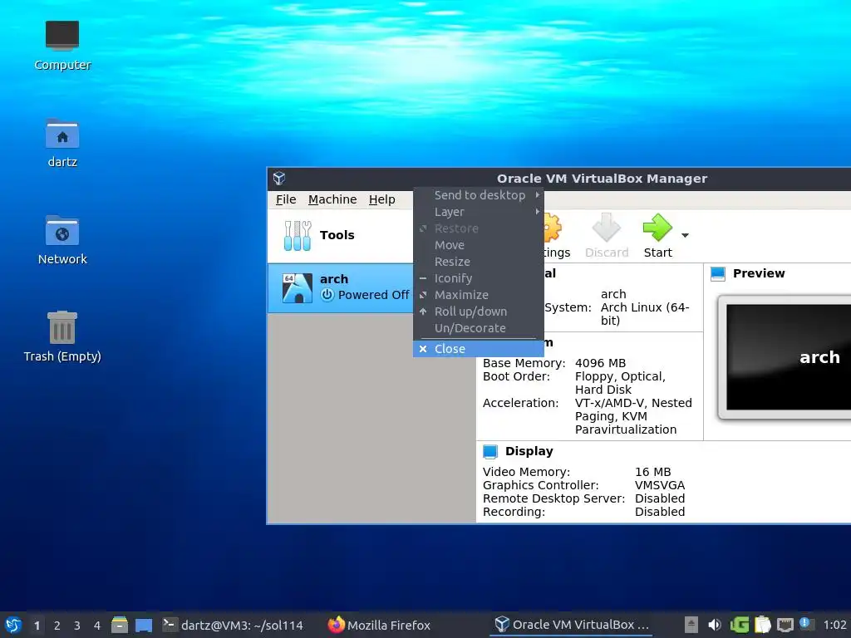Open the Network desktop icon

(62, 231)
